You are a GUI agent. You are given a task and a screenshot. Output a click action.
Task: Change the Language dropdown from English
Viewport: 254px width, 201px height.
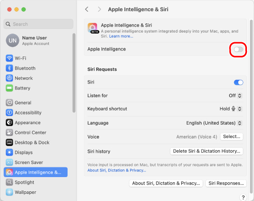coord(214,123)
